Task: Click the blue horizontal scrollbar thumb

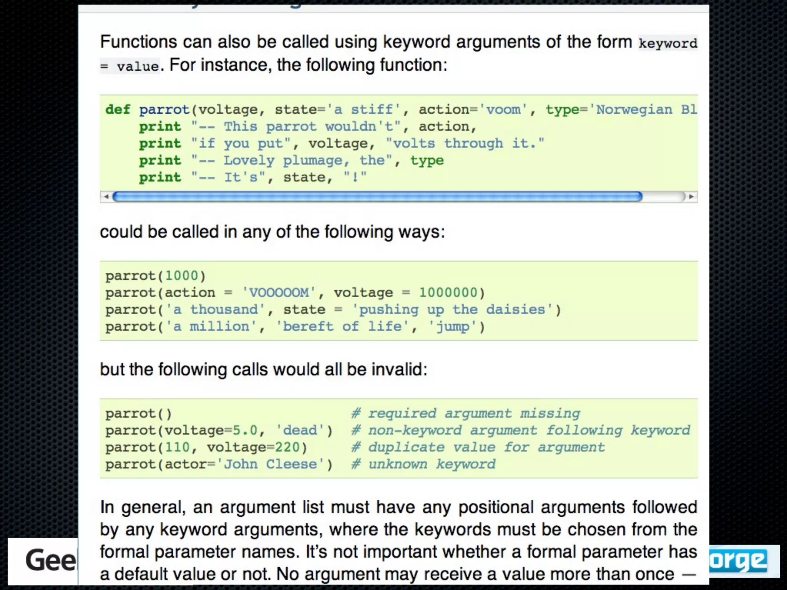Action: pos(377,197)
